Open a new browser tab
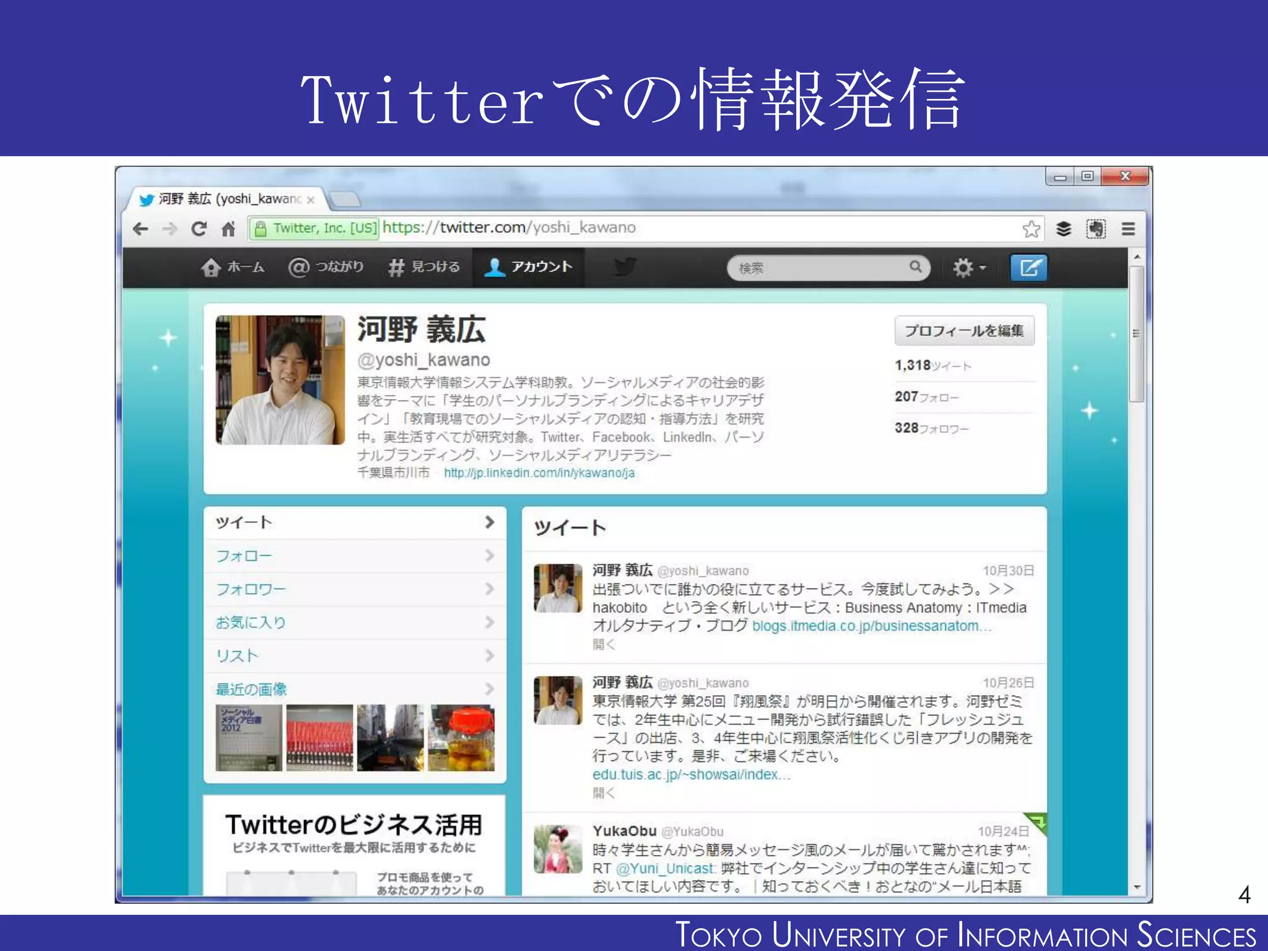The image size is (1268, 951). 344,199
